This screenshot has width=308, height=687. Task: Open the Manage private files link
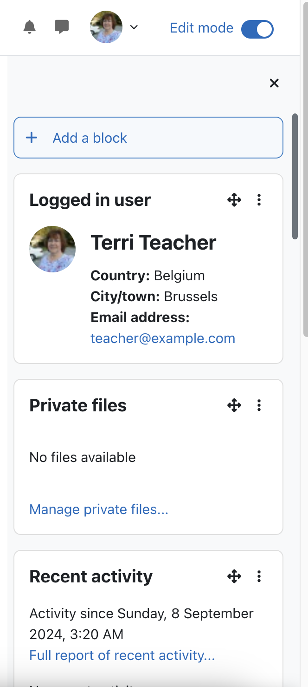coord(99,509)
